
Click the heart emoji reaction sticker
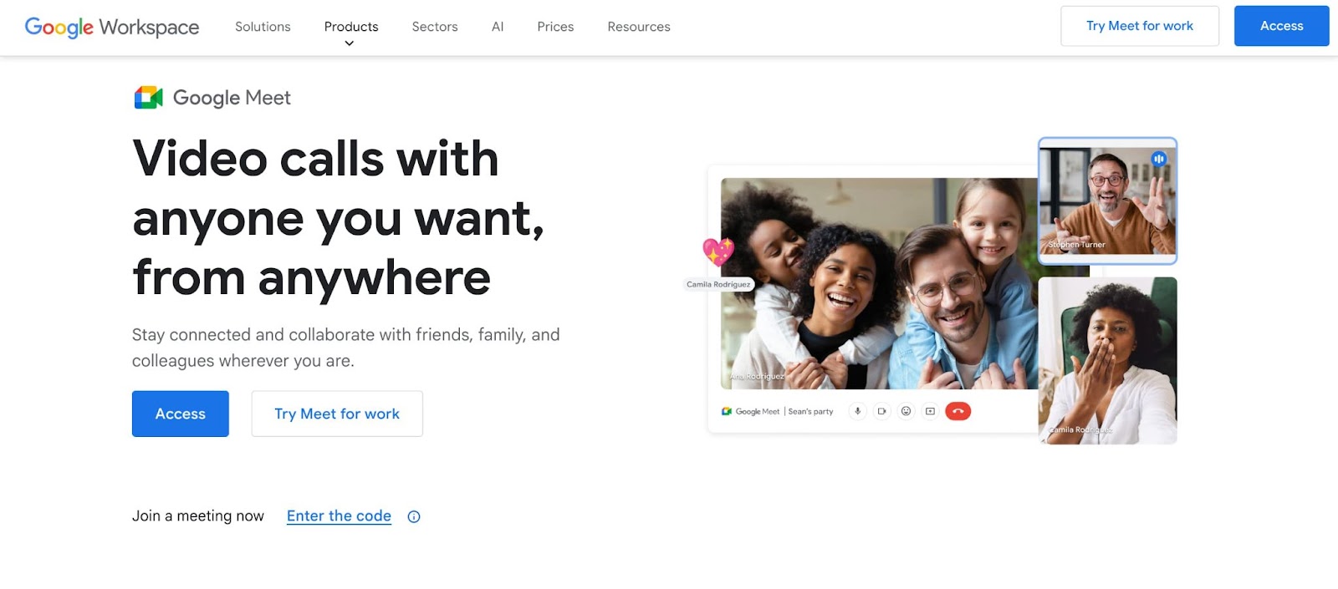718,251
